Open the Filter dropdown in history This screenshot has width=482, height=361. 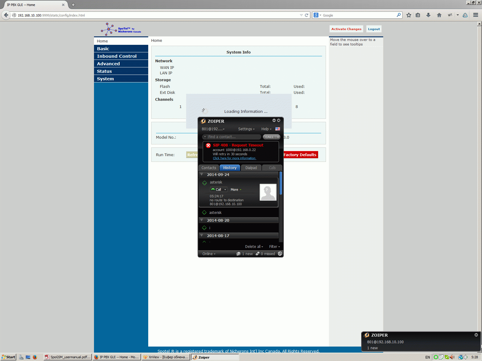pos(274,247)
